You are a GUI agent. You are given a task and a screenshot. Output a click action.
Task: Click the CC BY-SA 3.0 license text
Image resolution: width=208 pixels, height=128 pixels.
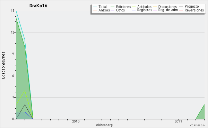coord(197,126)
